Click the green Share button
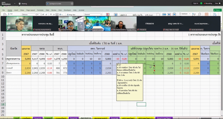This screenshot has width=223, height=119. click(x=217, y=10)
